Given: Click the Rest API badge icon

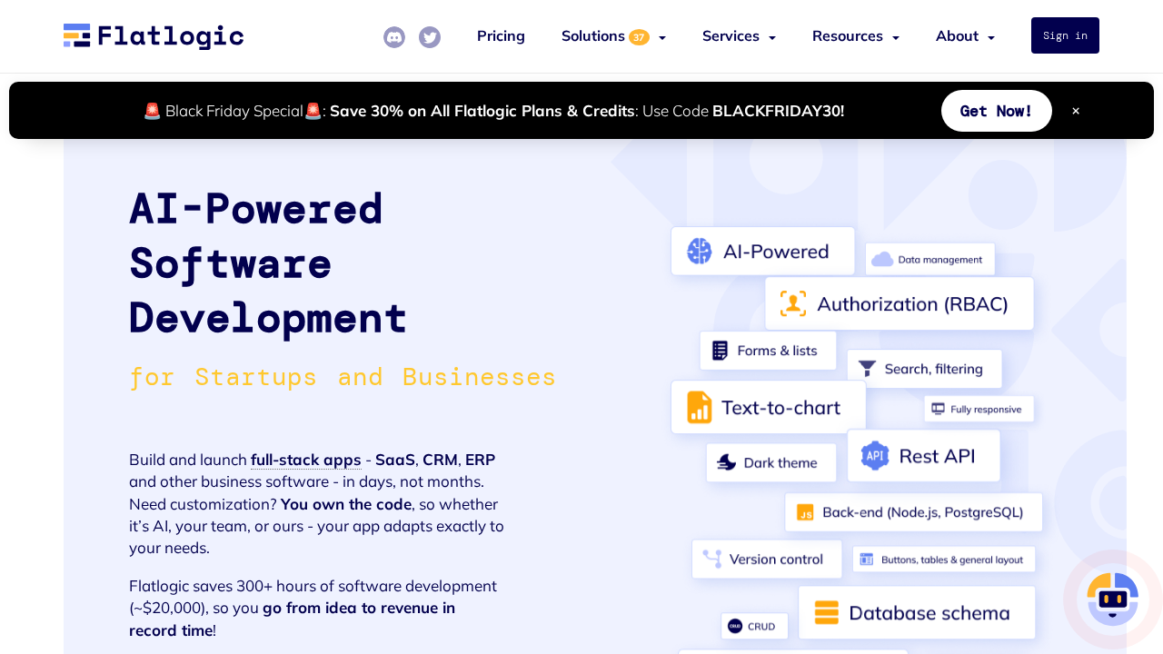Looking at the screenshot, I should (x=875, y=456).
